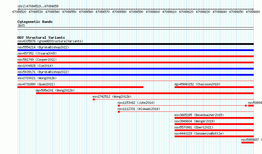This screenshot has width=262, height=154.
Task: Open nsv4731880 Quan2021 variant label
Action: (x=36, y=84)
